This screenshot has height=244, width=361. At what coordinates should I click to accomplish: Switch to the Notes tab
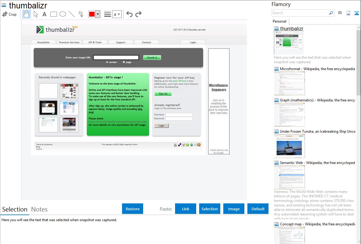(39, 209)
